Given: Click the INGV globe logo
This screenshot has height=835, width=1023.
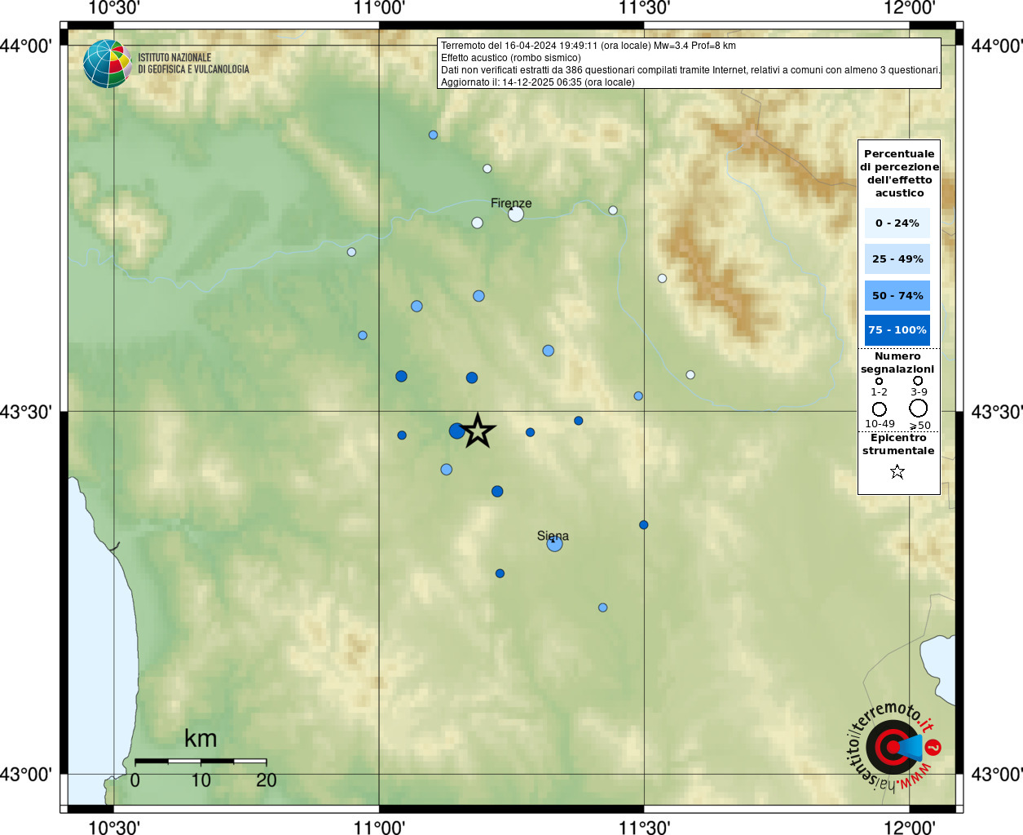Looking at the screenshot, I should pos(108,64).
